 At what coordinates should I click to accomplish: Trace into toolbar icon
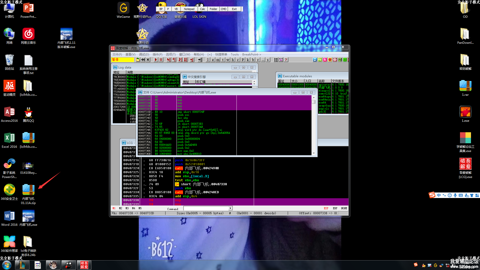click(x=180, y=60)
